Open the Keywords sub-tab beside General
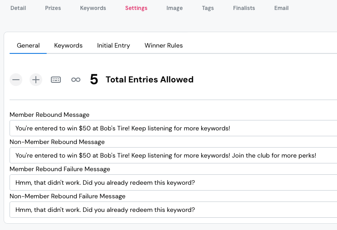Screen dimensions: 337x230 click(68, 45)
